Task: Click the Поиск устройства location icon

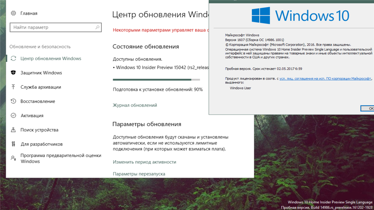Action: pos(14,130)
